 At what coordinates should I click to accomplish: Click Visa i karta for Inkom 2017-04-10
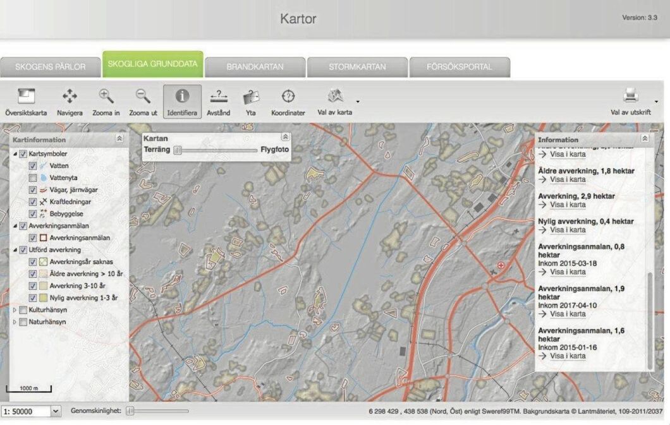point(567,314)
